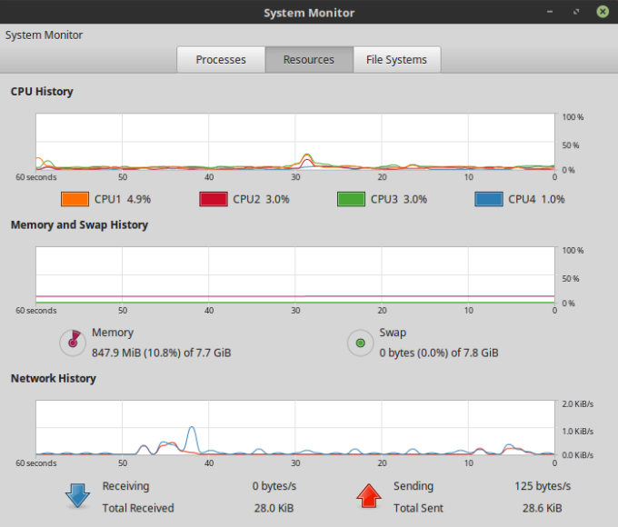Click the Network History graph
Viewport: 618px width, 527px height.
pyautogui.click(x=295, y=428)
